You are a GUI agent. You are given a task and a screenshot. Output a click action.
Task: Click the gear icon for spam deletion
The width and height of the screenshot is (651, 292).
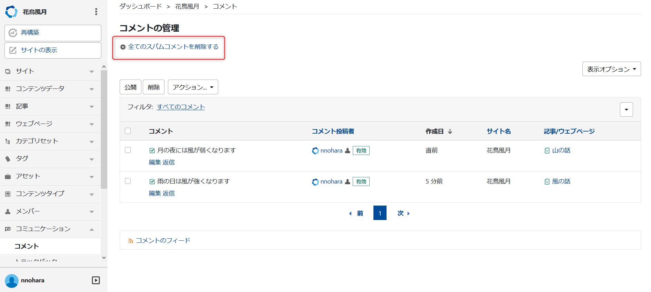coord(123,47)
